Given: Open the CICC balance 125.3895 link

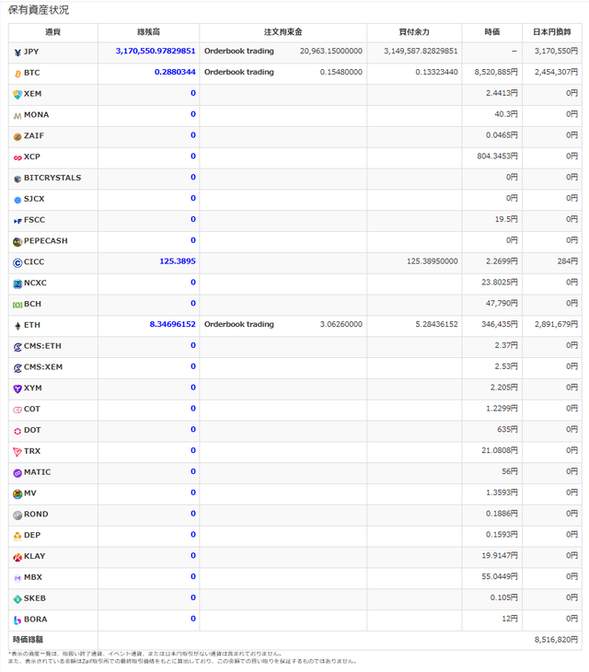Looking at the screenshot, I should 178,261.
